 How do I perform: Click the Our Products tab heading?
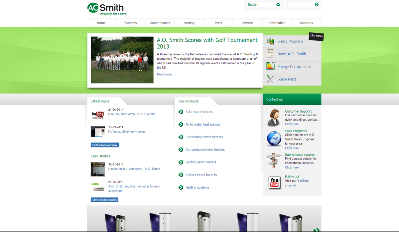click(x=189, y=101)
